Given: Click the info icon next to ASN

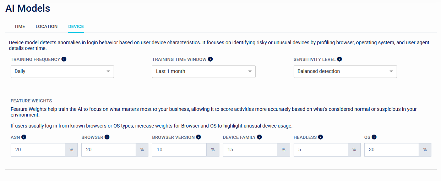Looking at the screenshot, I should pos(24,137).
